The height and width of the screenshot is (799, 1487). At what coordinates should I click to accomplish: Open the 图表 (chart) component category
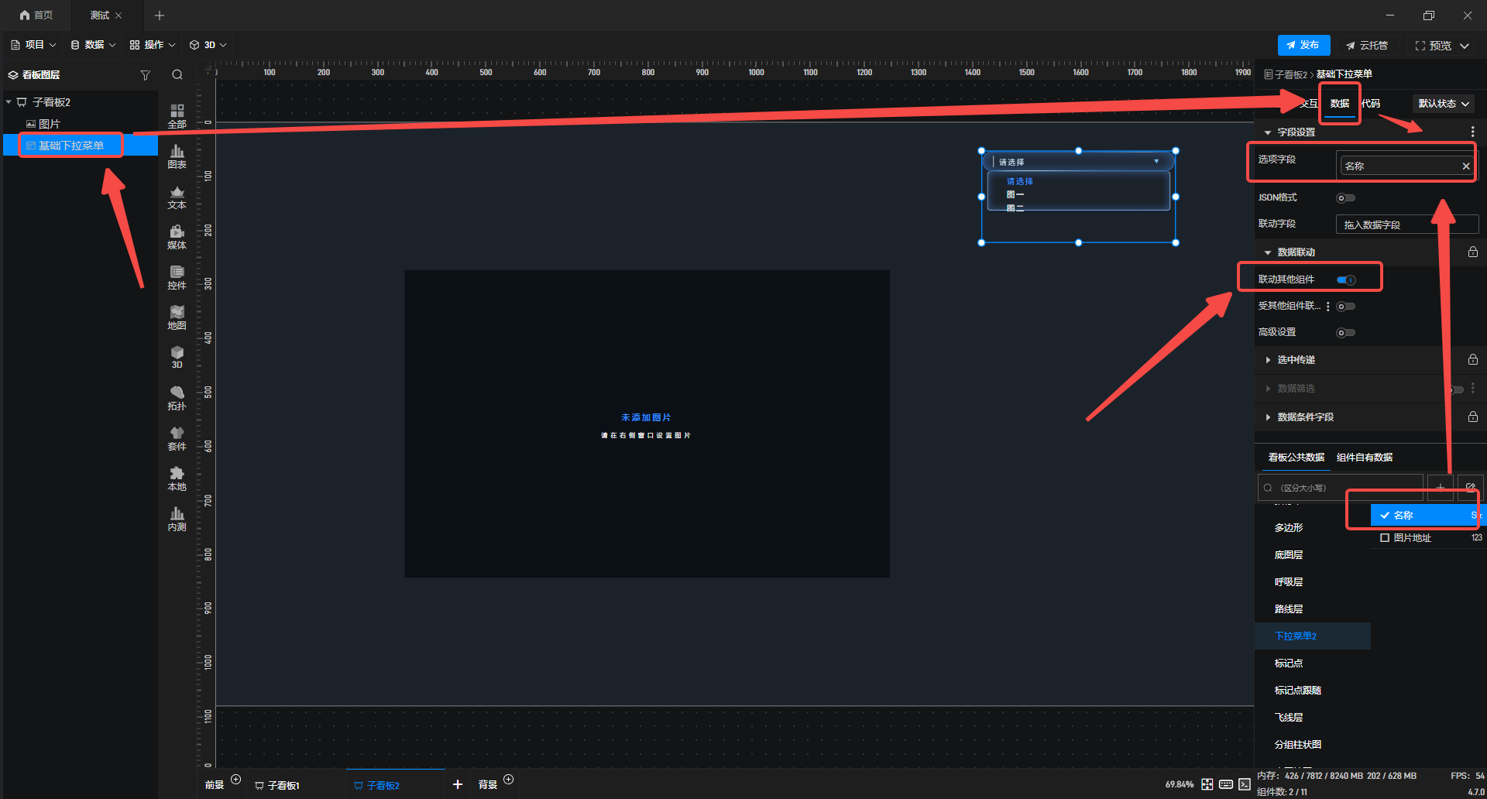pos(177,156)
